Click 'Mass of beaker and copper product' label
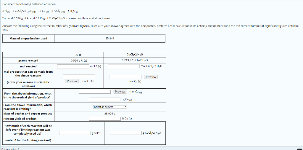Viewport: 303px width, 150px height. pyautogui.click(x=28, y=114)
